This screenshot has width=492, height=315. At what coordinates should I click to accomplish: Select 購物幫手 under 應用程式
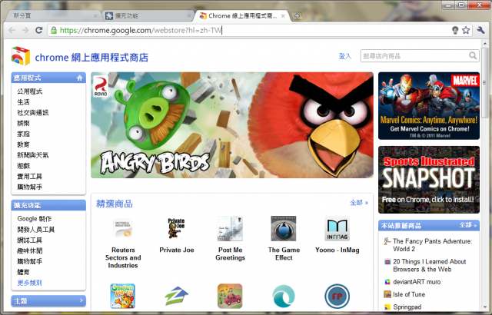(29, 187)
